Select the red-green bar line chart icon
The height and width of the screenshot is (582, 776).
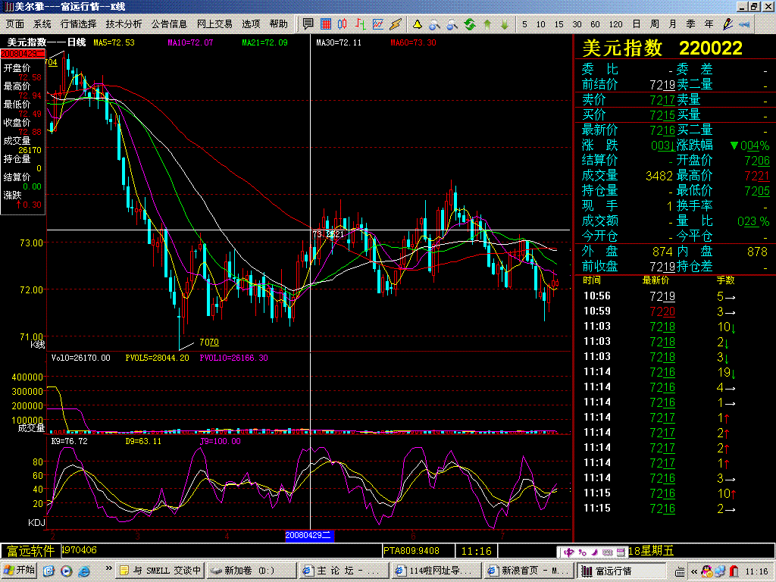[360, 23]
